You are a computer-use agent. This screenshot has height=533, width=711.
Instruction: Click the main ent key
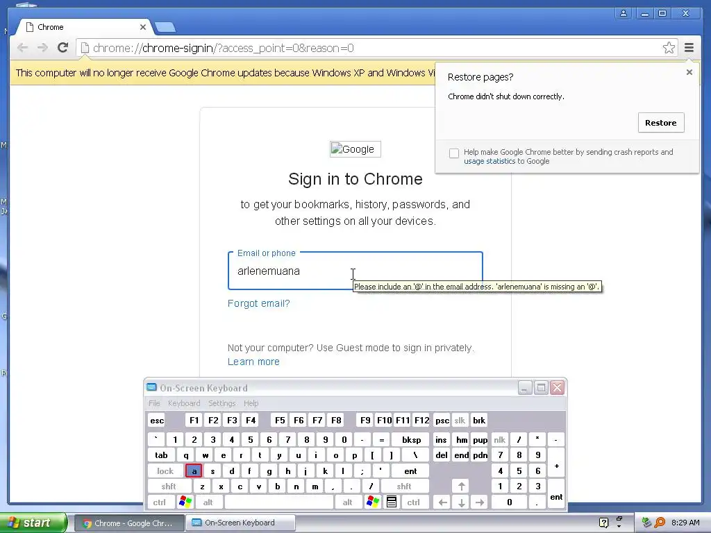(x=410, y=471)
